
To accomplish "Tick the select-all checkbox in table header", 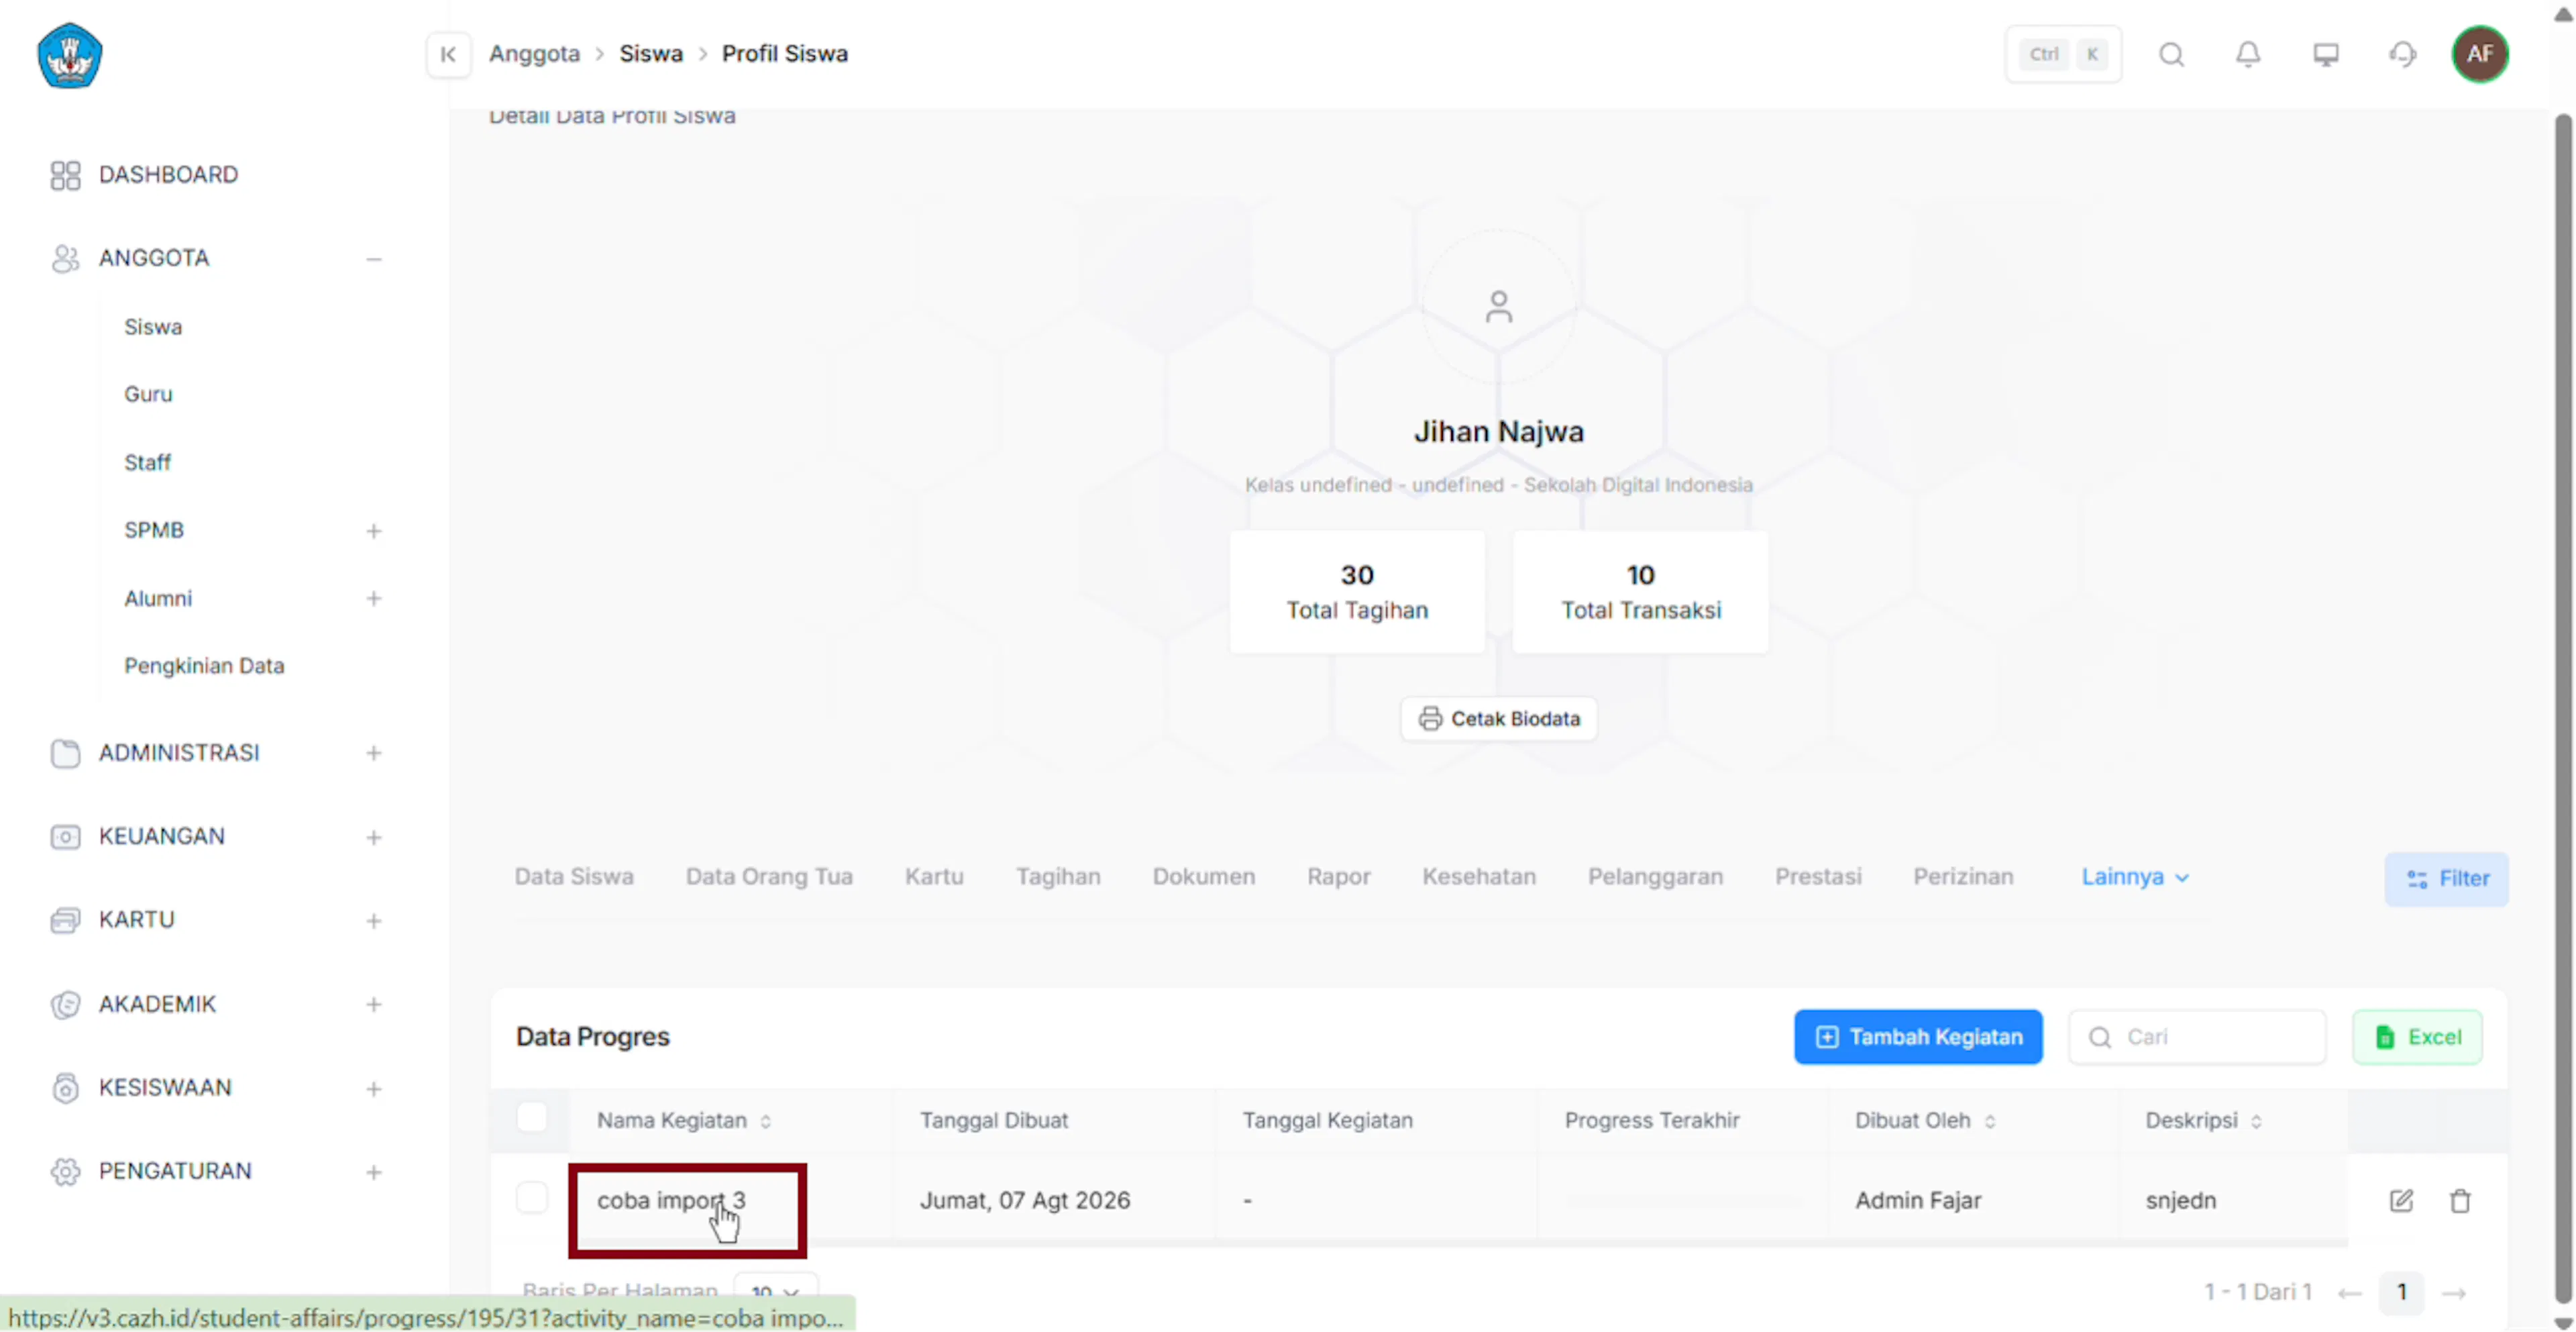I will pyautogui.click(x=531, y=1117).
